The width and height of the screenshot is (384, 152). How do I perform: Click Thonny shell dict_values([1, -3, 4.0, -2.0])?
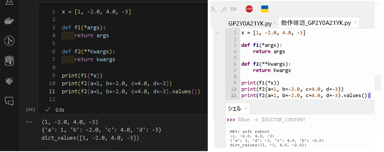[268, 145]
